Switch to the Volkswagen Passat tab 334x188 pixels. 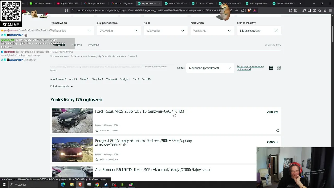(257, 3)
